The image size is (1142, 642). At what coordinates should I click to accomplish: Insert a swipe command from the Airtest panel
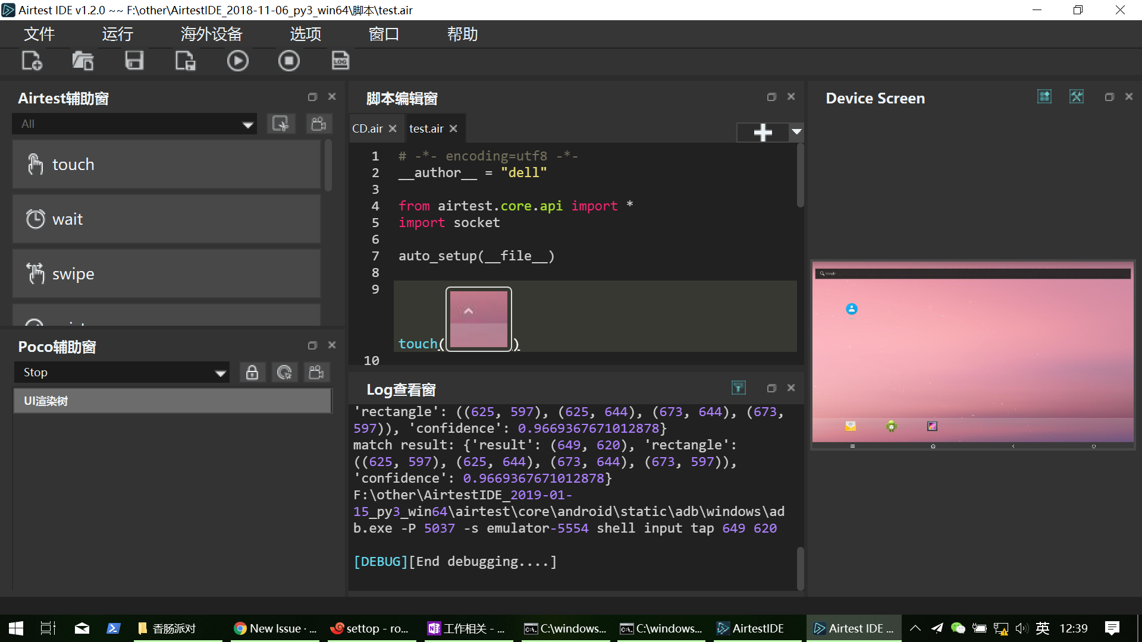click(167, 273)
